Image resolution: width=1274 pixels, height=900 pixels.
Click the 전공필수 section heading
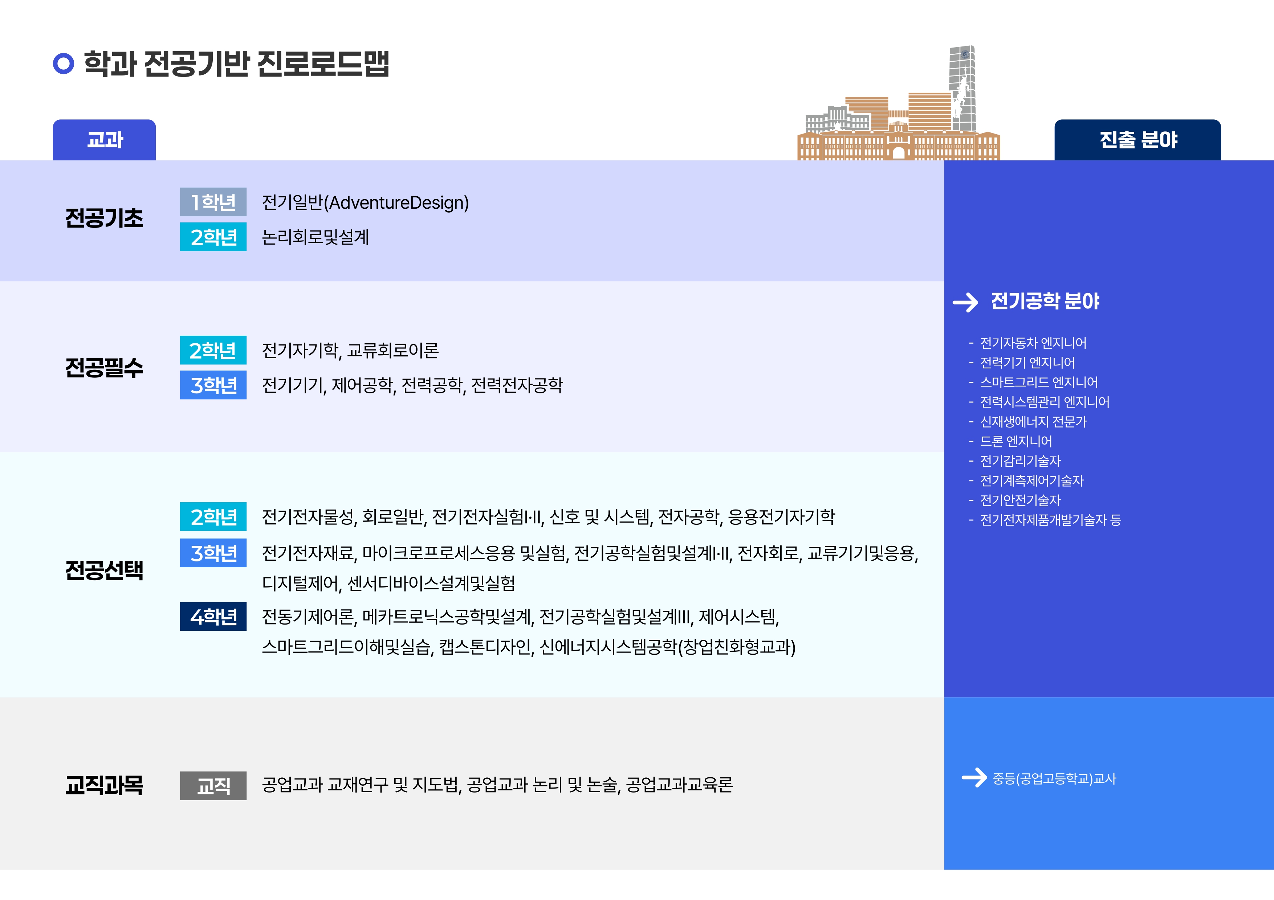click(104, 367)
